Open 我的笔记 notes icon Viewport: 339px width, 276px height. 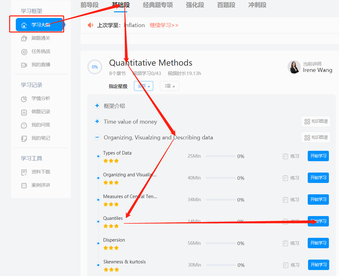click(x=24, y=138)
